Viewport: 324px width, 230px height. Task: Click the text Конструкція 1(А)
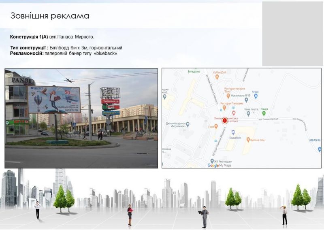point(29,37)
